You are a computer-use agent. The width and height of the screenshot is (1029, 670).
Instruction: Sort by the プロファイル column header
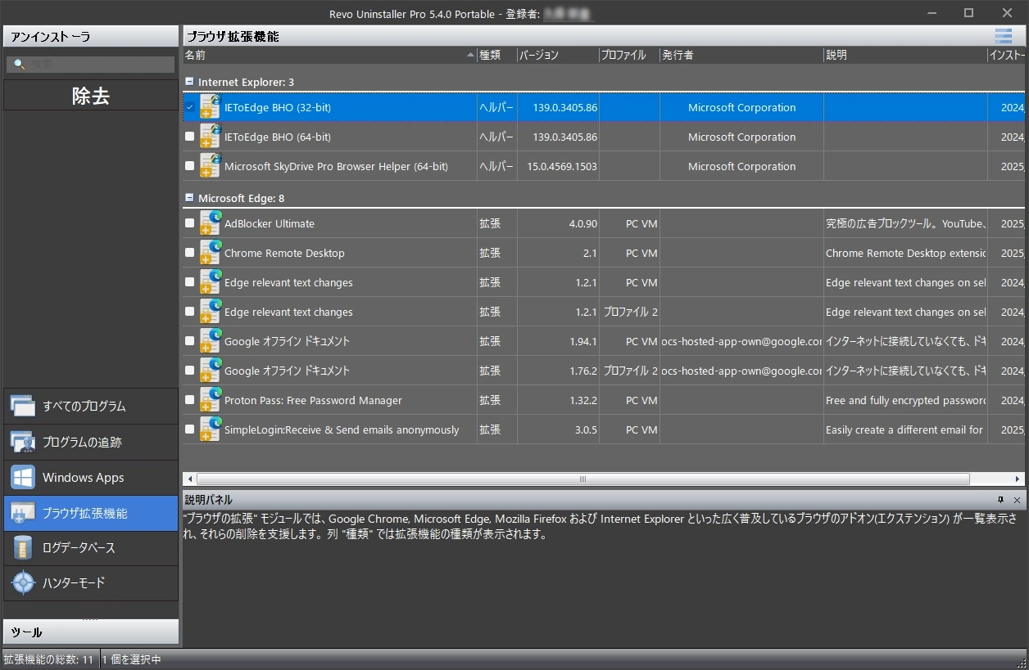tap(629, 55)
